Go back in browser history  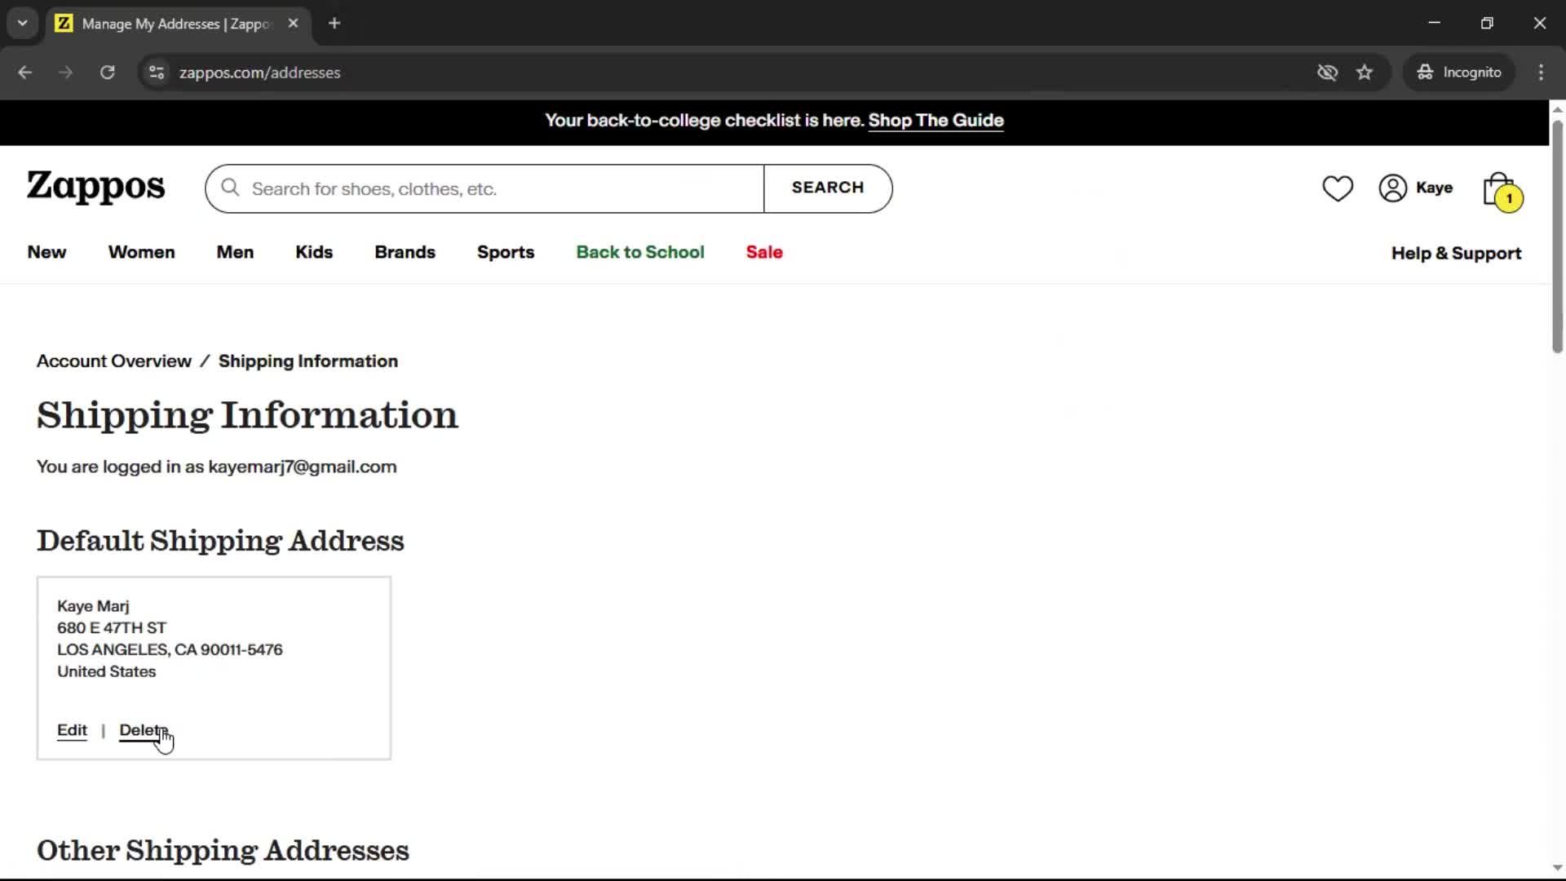tap(24, 73)
